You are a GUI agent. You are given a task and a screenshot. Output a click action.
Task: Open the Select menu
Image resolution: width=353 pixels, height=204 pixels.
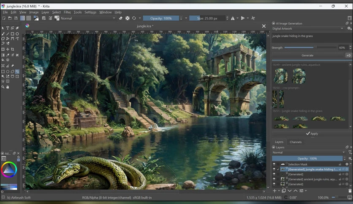pyautogui.click(x=56, y=12)
